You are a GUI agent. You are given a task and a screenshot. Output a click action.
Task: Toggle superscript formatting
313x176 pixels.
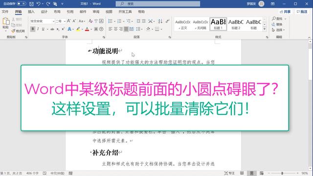coord(63,29)
